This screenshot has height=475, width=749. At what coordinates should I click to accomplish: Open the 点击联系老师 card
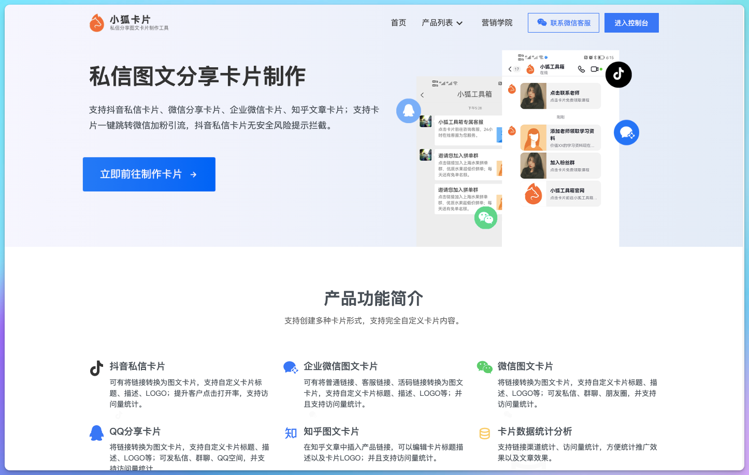click(x=560, y=96)
